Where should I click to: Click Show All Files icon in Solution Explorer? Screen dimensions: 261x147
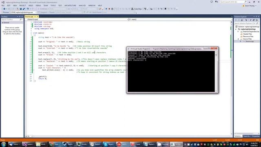pos(257,20)
